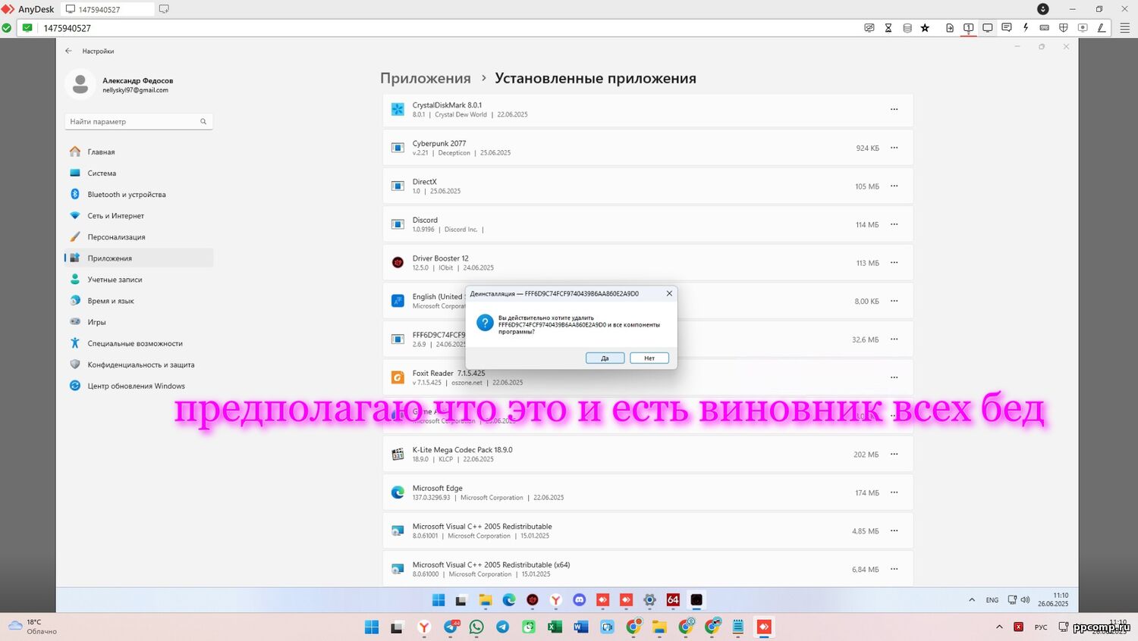Click Edge icon in remote taskbar
The width and height of the screenshot is (1138, 641).
click(x=509, y=600)
